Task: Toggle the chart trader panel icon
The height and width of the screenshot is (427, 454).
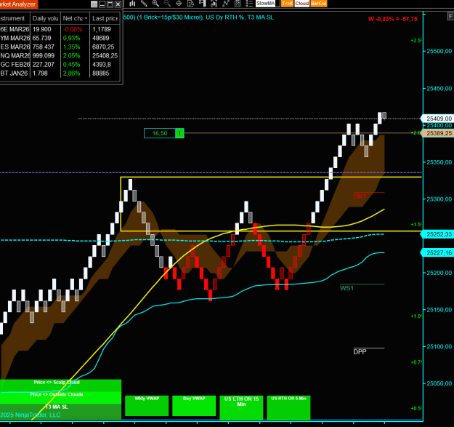Action: [203, 4]
